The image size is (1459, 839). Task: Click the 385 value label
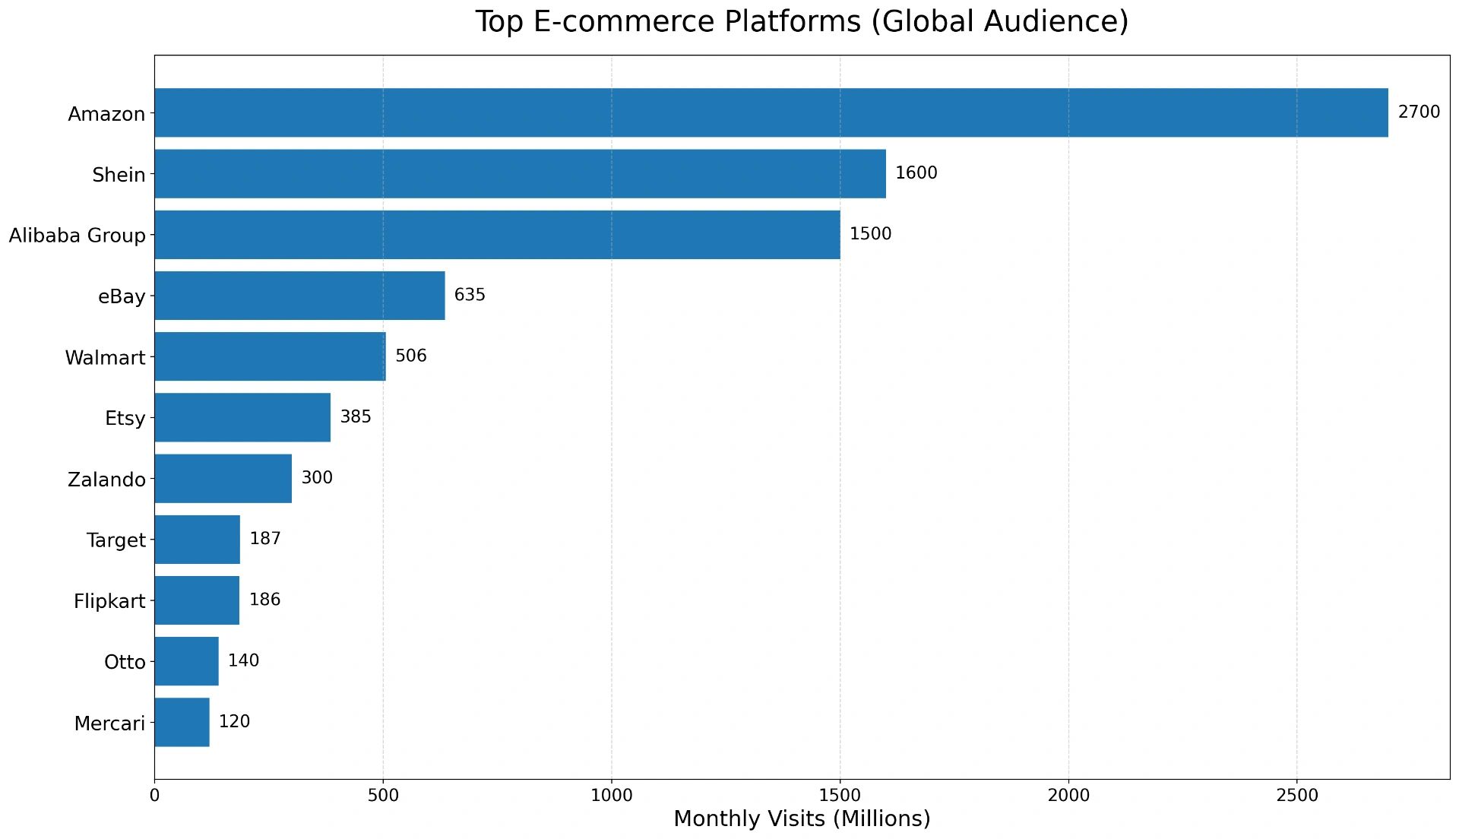point(356,416)
